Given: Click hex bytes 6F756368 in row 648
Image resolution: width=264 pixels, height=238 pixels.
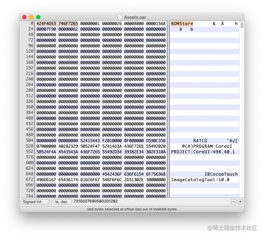Looking at the screenshot, I should [x=156, y=174].
